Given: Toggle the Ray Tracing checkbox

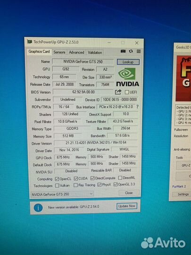Looking at the screenshot, I should click(75, 185).
